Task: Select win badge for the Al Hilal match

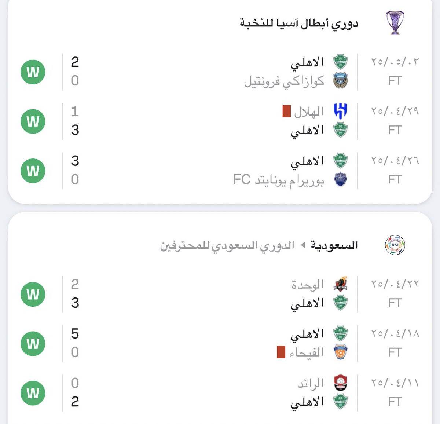Action: (x=33, y=121)
